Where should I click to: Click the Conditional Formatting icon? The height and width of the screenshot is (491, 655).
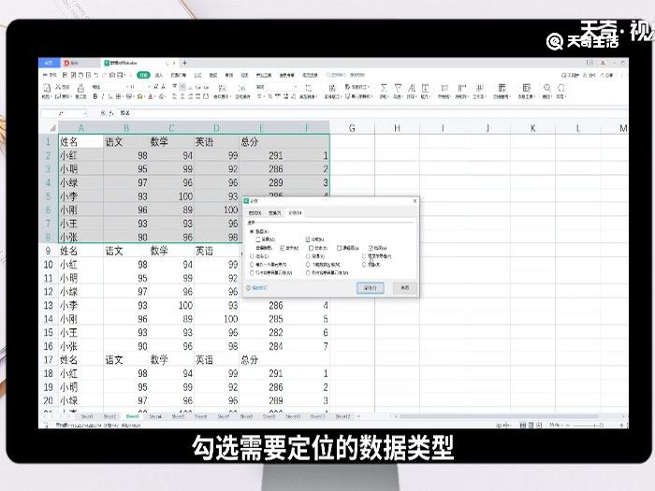332,88
